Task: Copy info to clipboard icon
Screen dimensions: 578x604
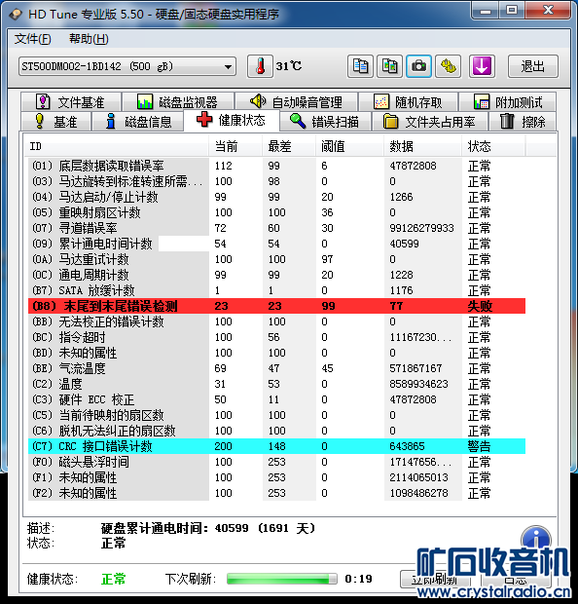Action: pyautogui.click(x=360, y=66)
